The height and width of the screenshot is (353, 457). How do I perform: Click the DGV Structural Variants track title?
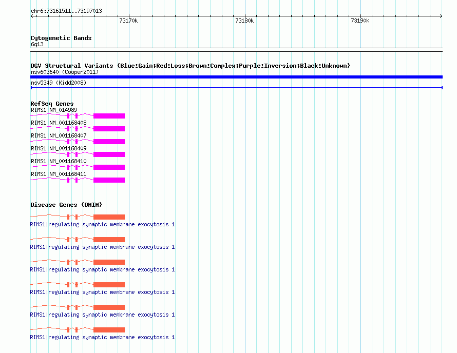point(191,66)
